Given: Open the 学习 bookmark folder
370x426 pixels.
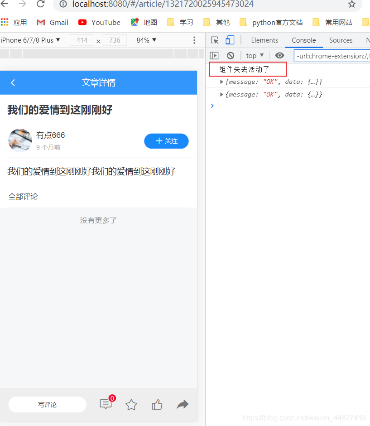Looking at the screenshot, I should coord(180,22).
